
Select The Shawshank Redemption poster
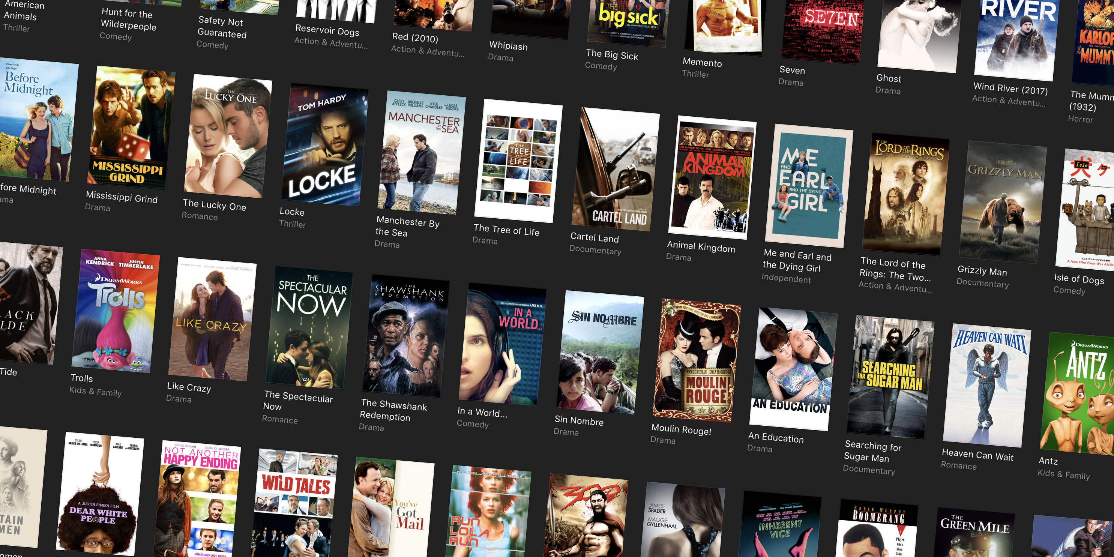[405, 336]
